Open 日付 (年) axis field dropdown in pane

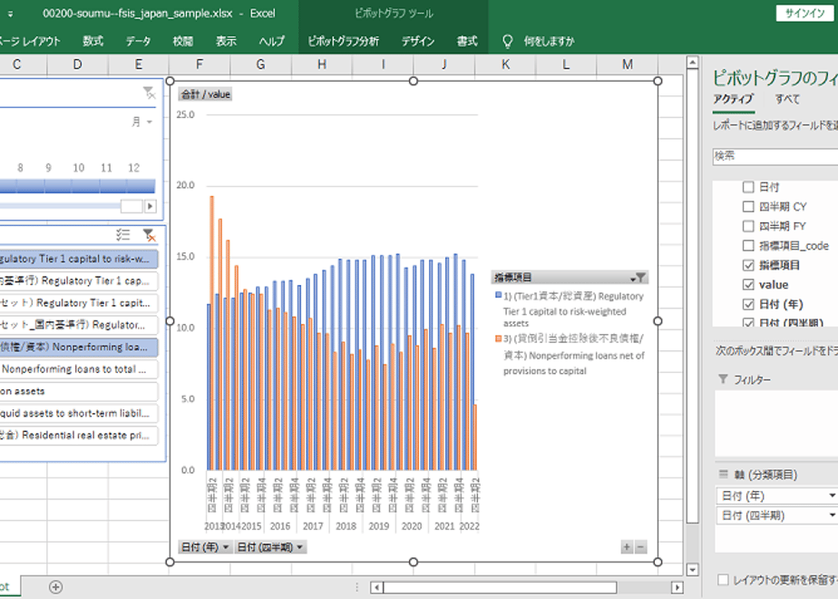(832, 496)
